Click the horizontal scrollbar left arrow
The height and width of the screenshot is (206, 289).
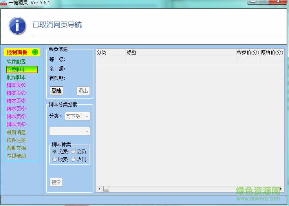pyautogui.click(x=99, y=189)
